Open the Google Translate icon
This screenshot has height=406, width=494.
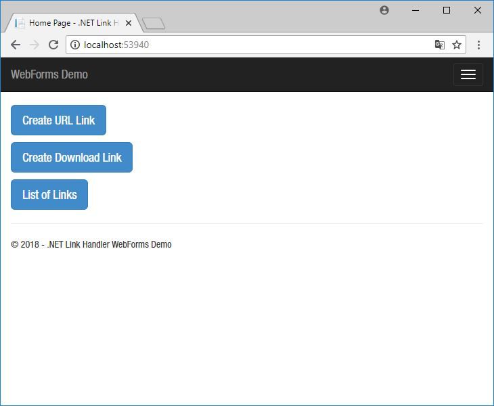tap(439, 45)
